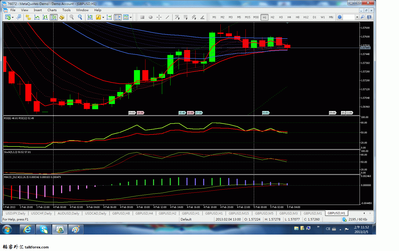The image size is (399, 251).
Task: Open the search box dropdown arrow
Action: (x=357, y=17)
